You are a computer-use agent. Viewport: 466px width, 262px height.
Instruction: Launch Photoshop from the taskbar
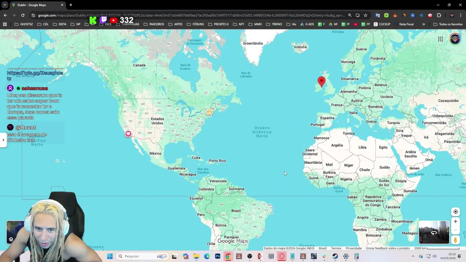pyautogui.click(x=217, y=256)
